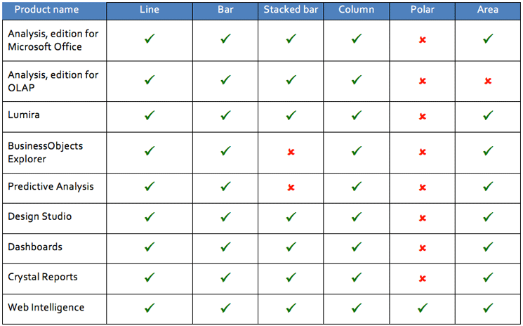Click the red cross for Lumira Polar

point(423,116)
